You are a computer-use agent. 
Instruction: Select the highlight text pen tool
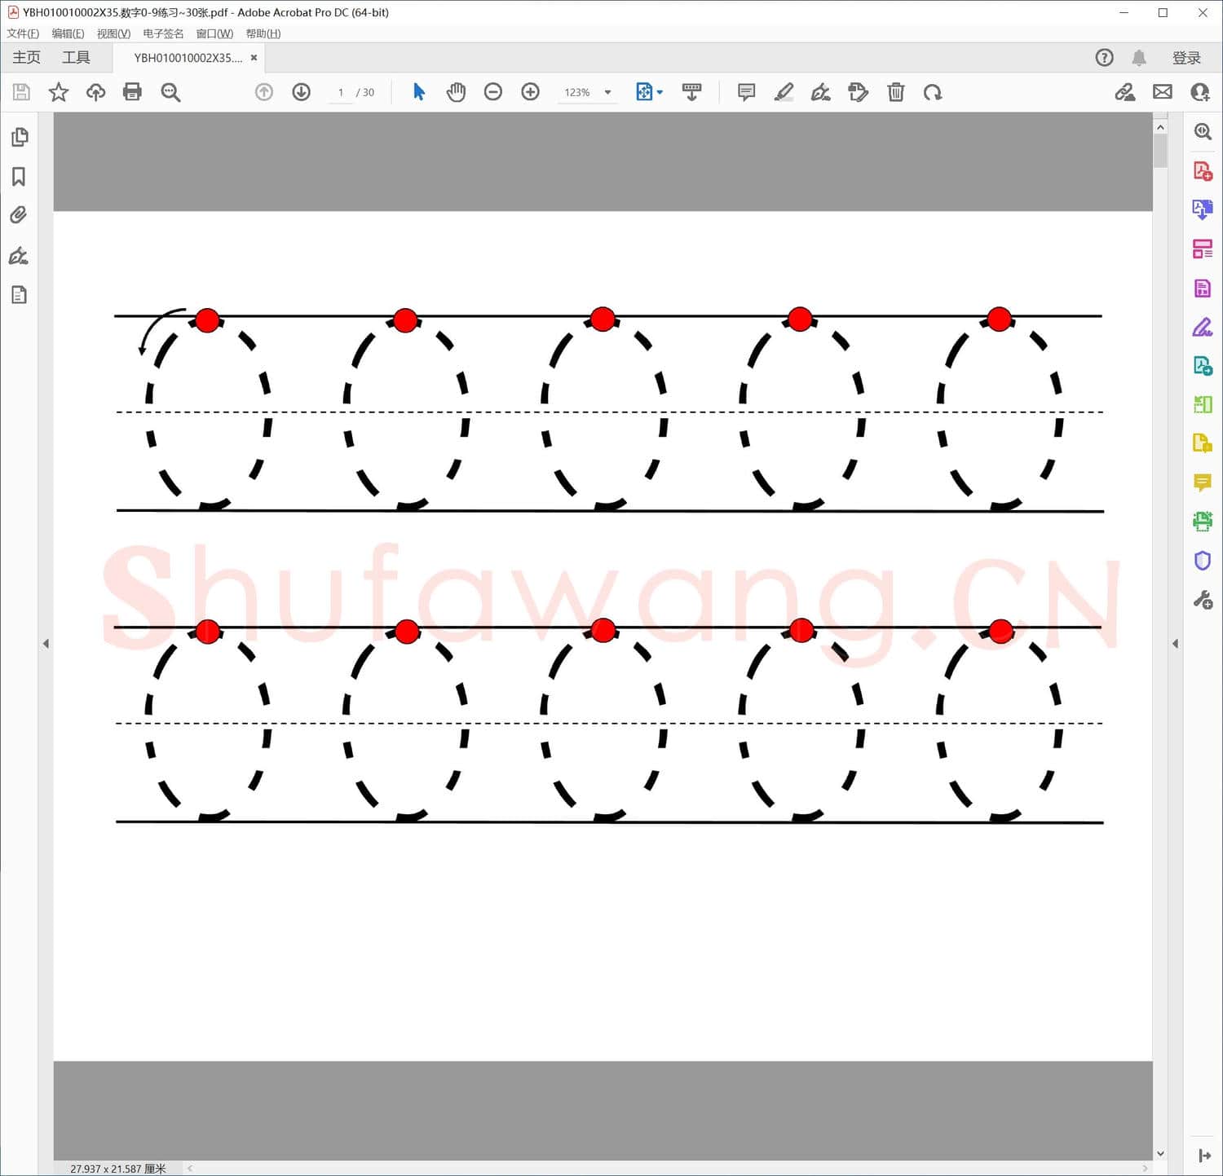coord(784,92)
